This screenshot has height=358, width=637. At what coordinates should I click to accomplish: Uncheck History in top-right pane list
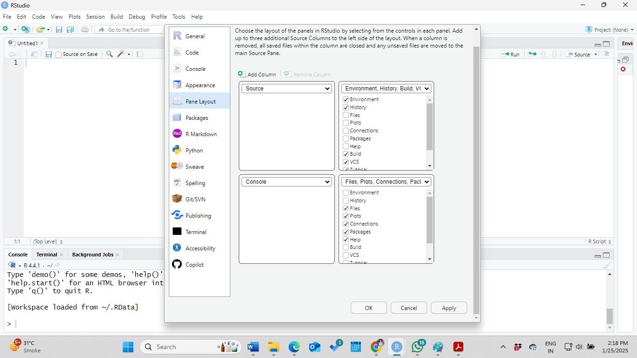tap(346, 107)
